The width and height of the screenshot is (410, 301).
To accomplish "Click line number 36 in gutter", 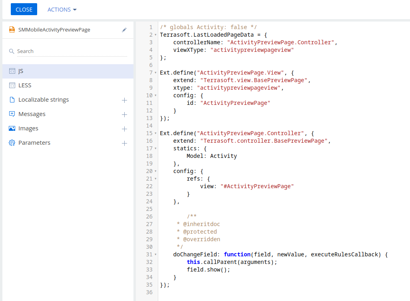I will click(149, 292).
